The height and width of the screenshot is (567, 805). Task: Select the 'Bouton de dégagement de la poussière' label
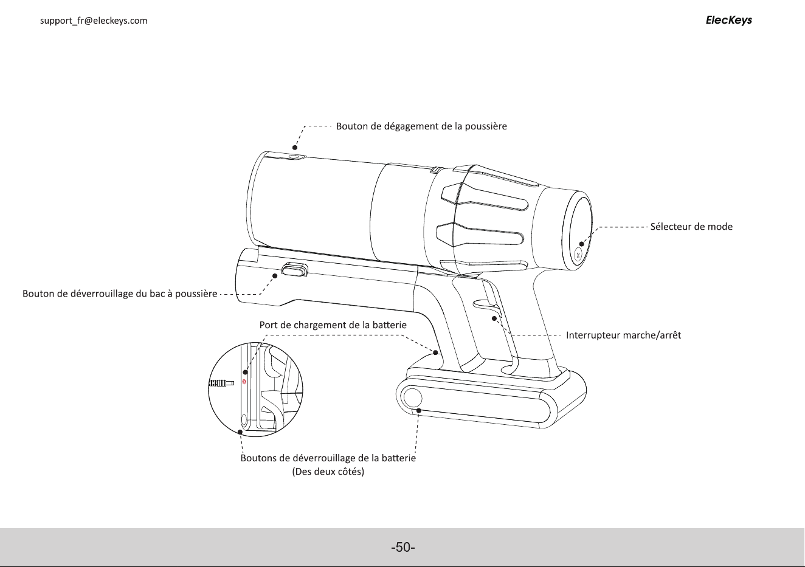coord(421,126)
